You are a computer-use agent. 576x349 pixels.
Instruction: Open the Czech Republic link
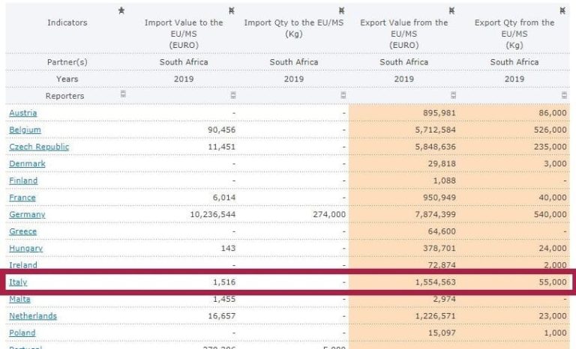[39, 147]
